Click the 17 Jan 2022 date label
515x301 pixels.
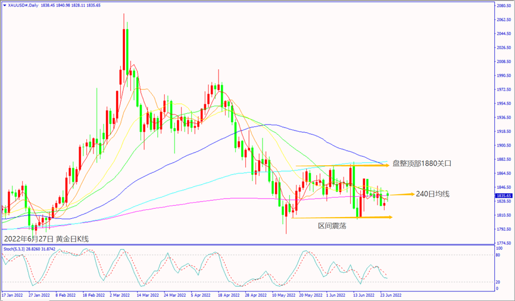12,294
